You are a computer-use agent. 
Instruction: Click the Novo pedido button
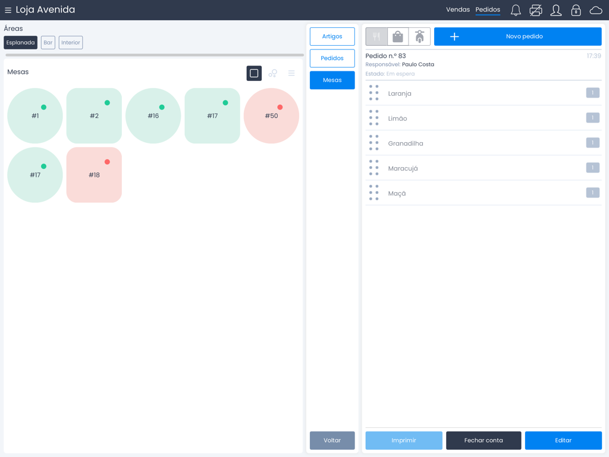pos(517,37)
